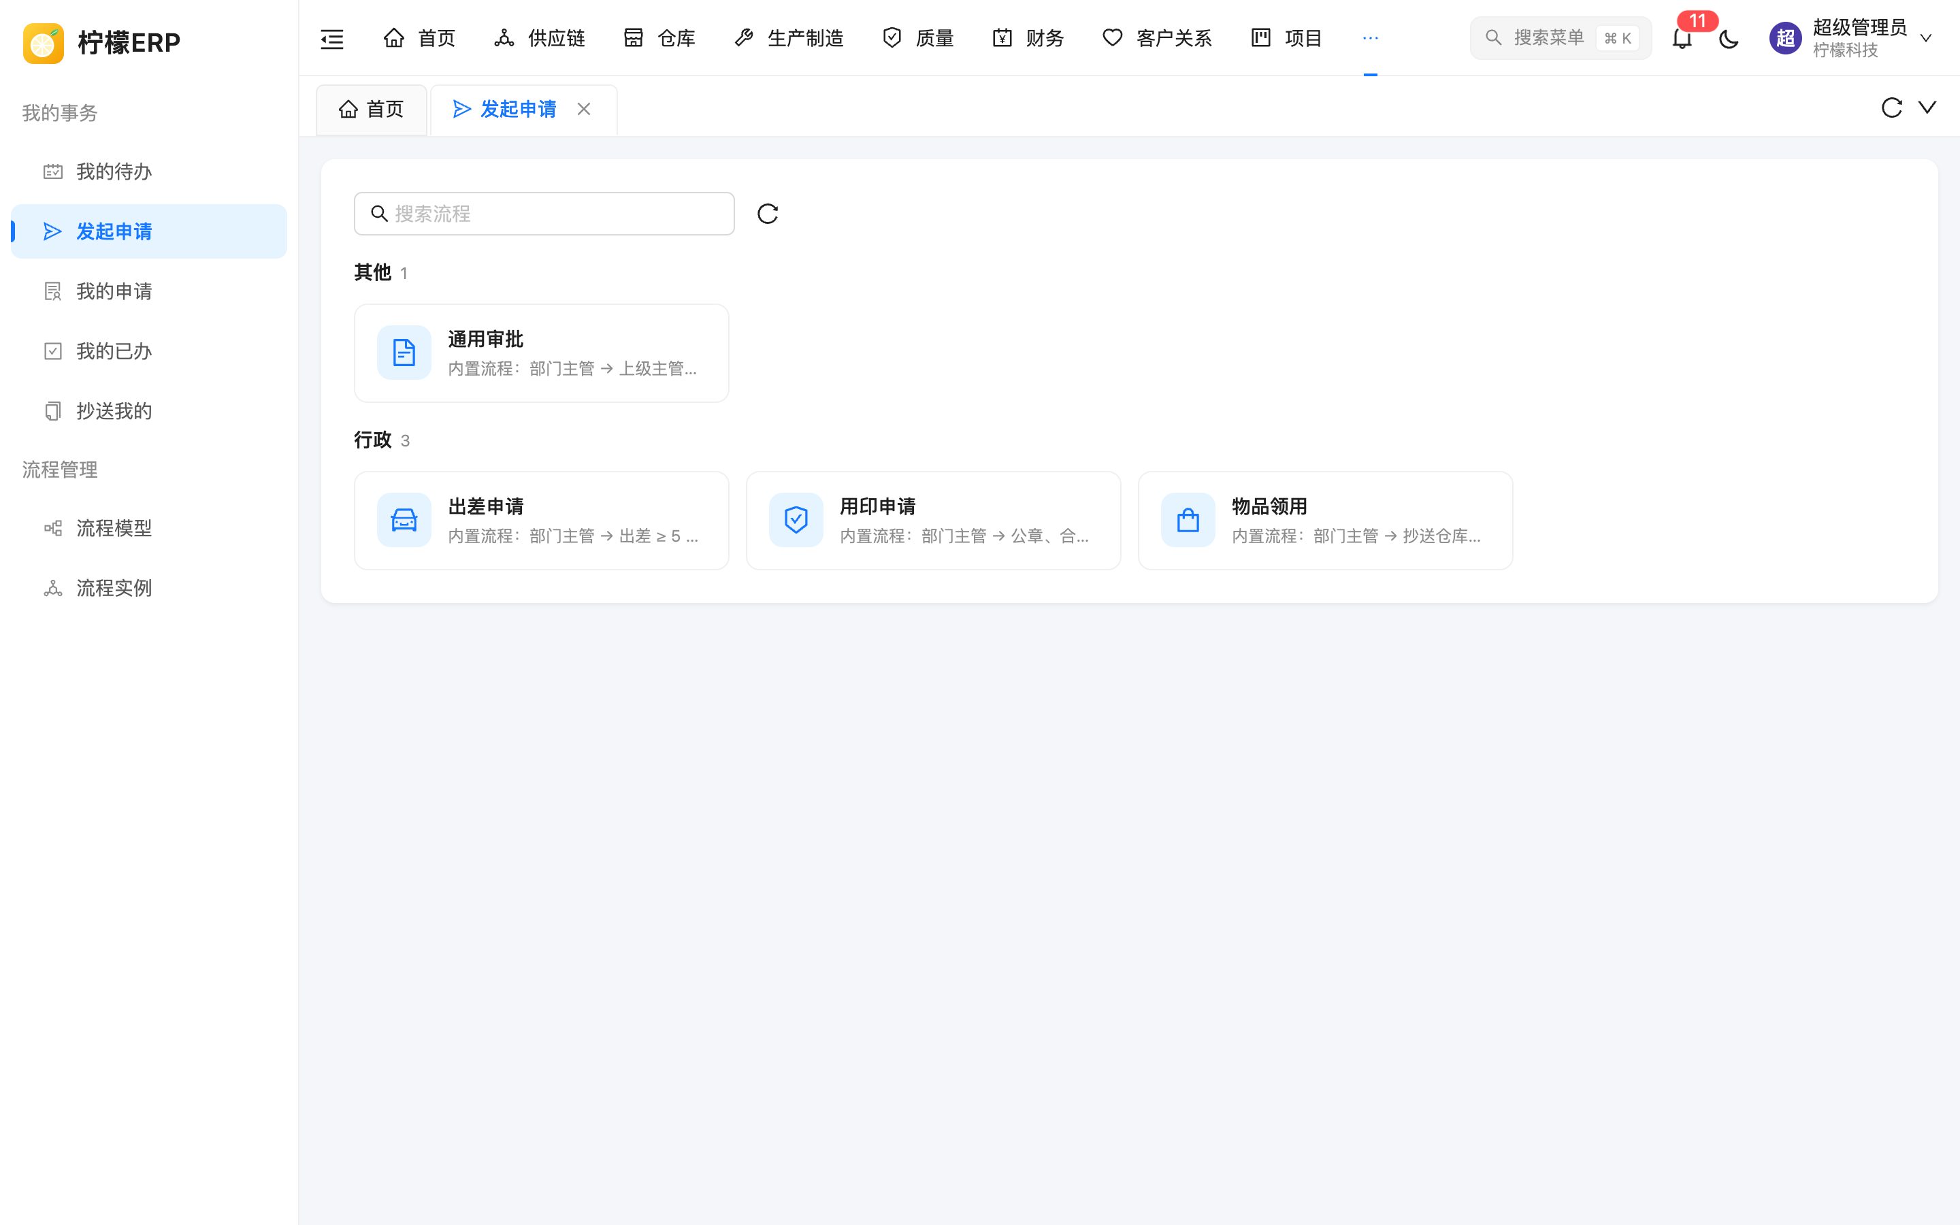Viewport: 1960px width, 1225px height.
Task: Open 流程实例 in sidebar
Action: (149, 588)
